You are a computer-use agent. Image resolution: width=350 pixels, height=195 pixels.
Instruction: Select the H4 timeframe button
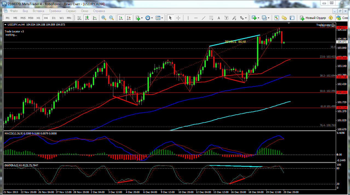click(x=46, y=18)
